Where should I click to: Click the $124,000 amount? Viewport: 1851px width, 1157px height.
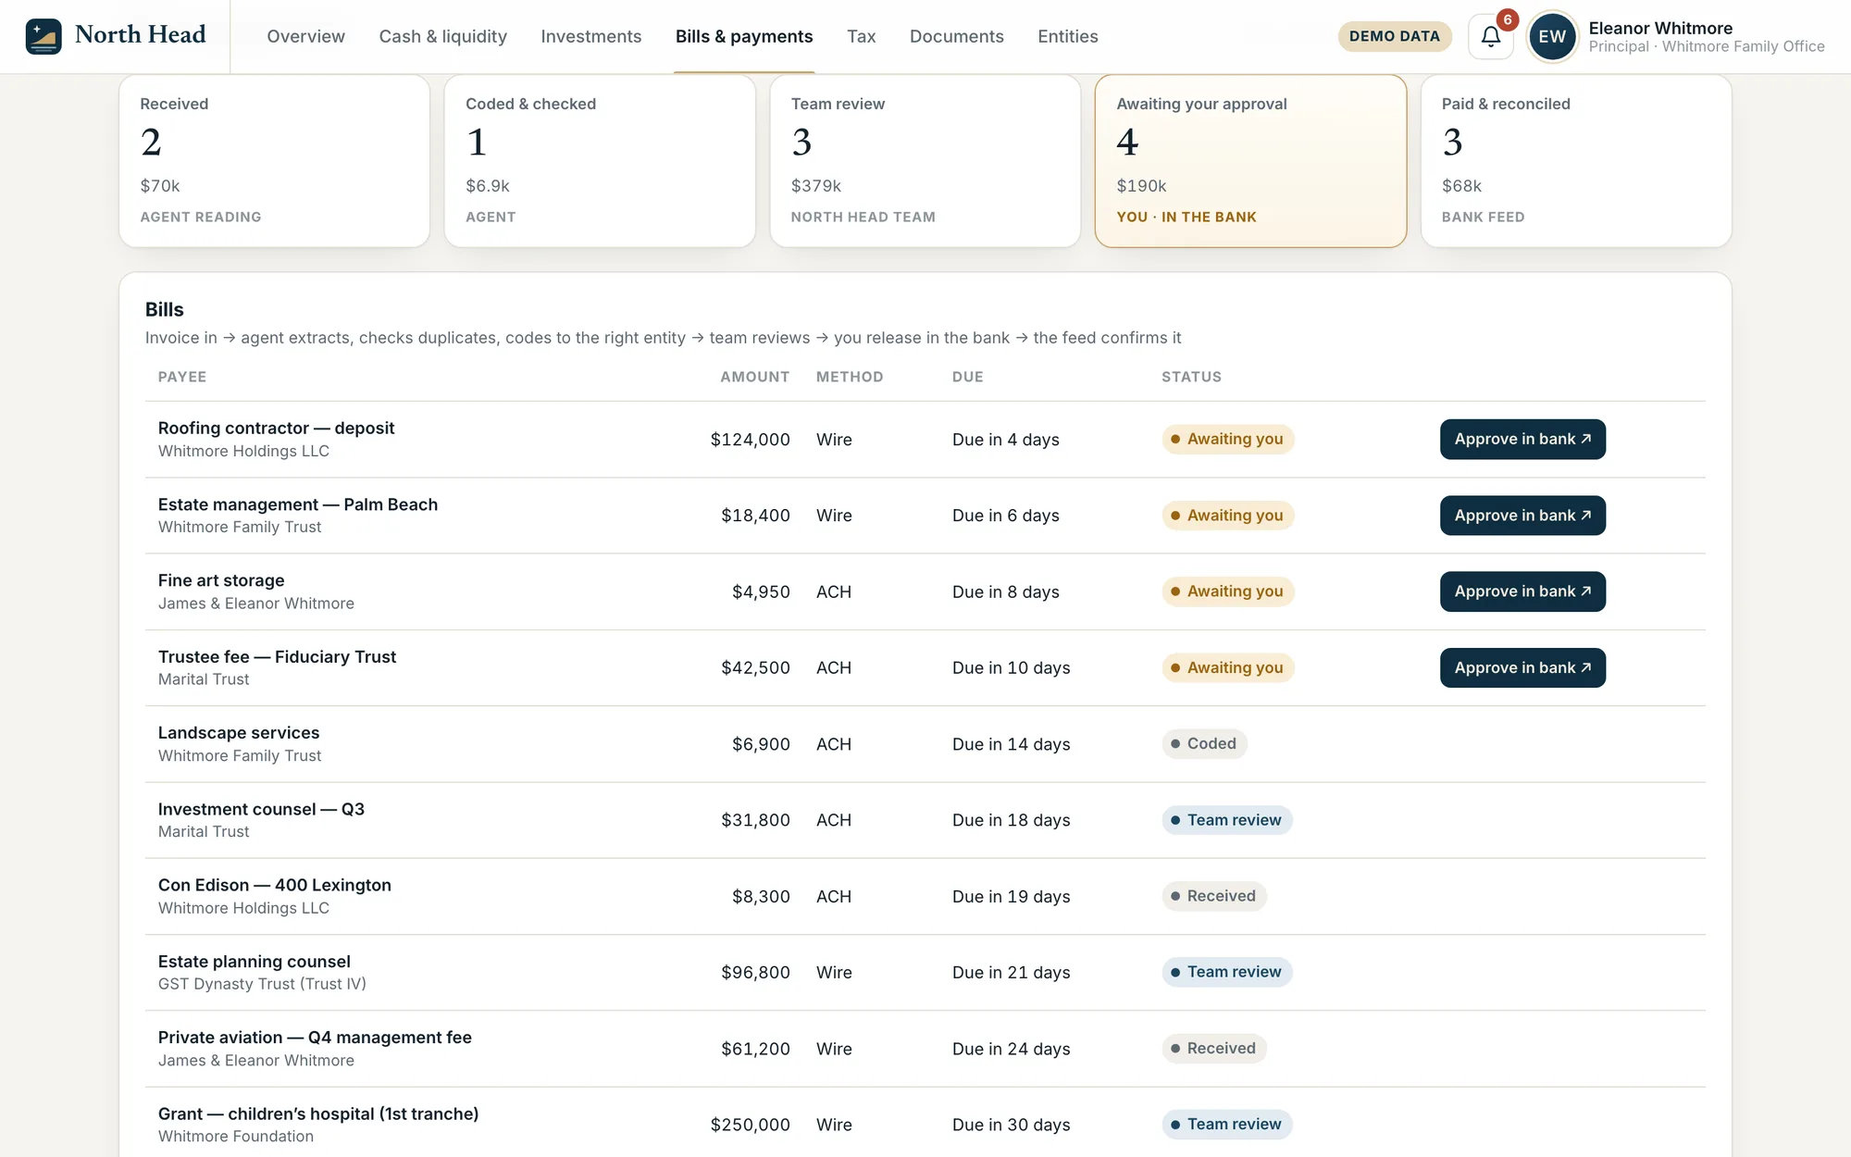[x=750, y=440]
